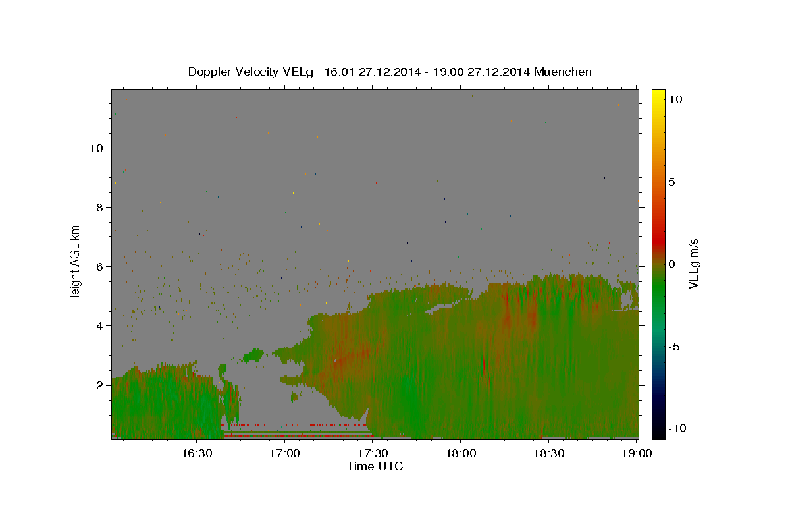Click the station name 'Muenchen' in title

(564, 72)
